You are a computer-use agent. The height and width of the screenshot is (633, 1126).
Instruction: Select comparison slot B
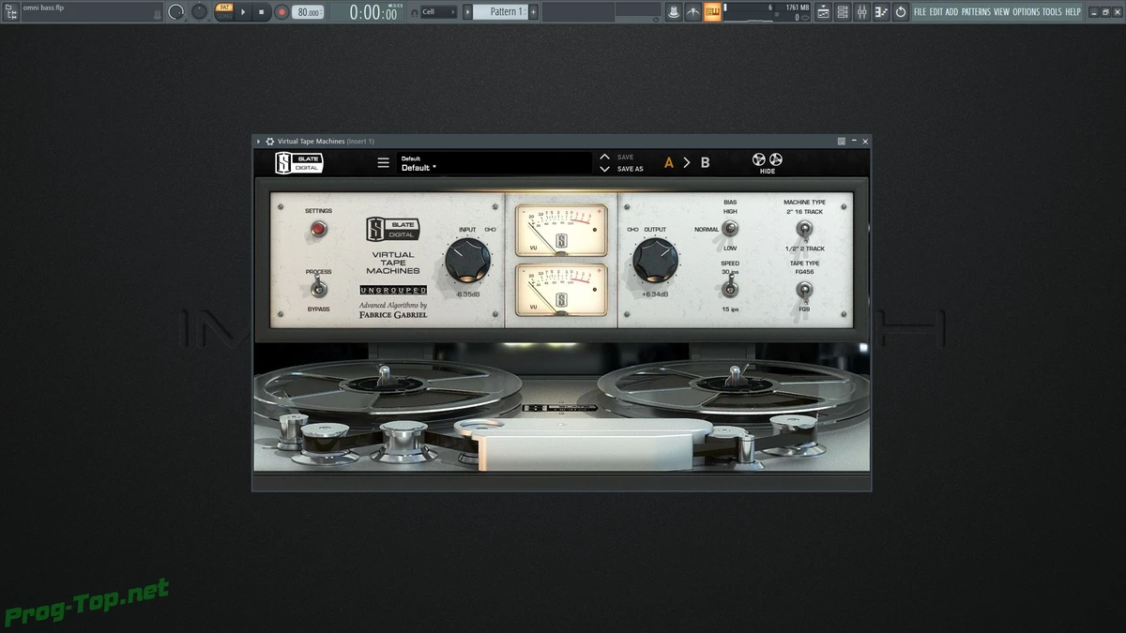click(706, 162)
